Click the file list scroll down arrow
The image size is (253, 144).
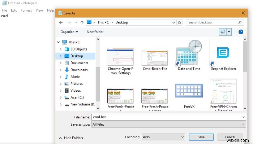245,108
